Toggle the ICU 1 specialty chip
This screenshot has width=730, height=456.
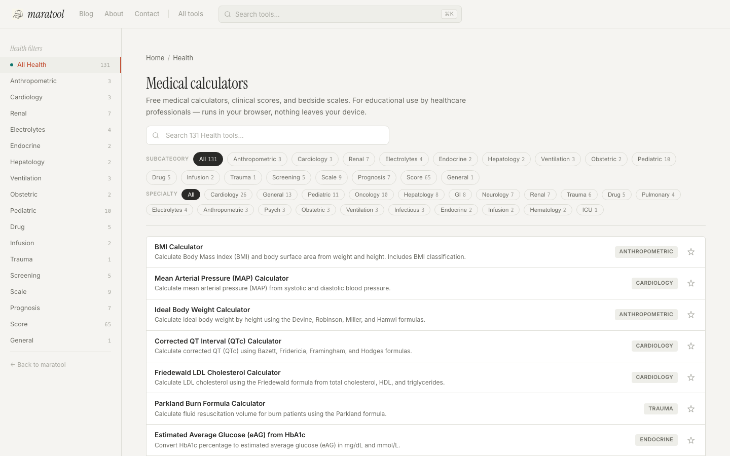(590, 210)
